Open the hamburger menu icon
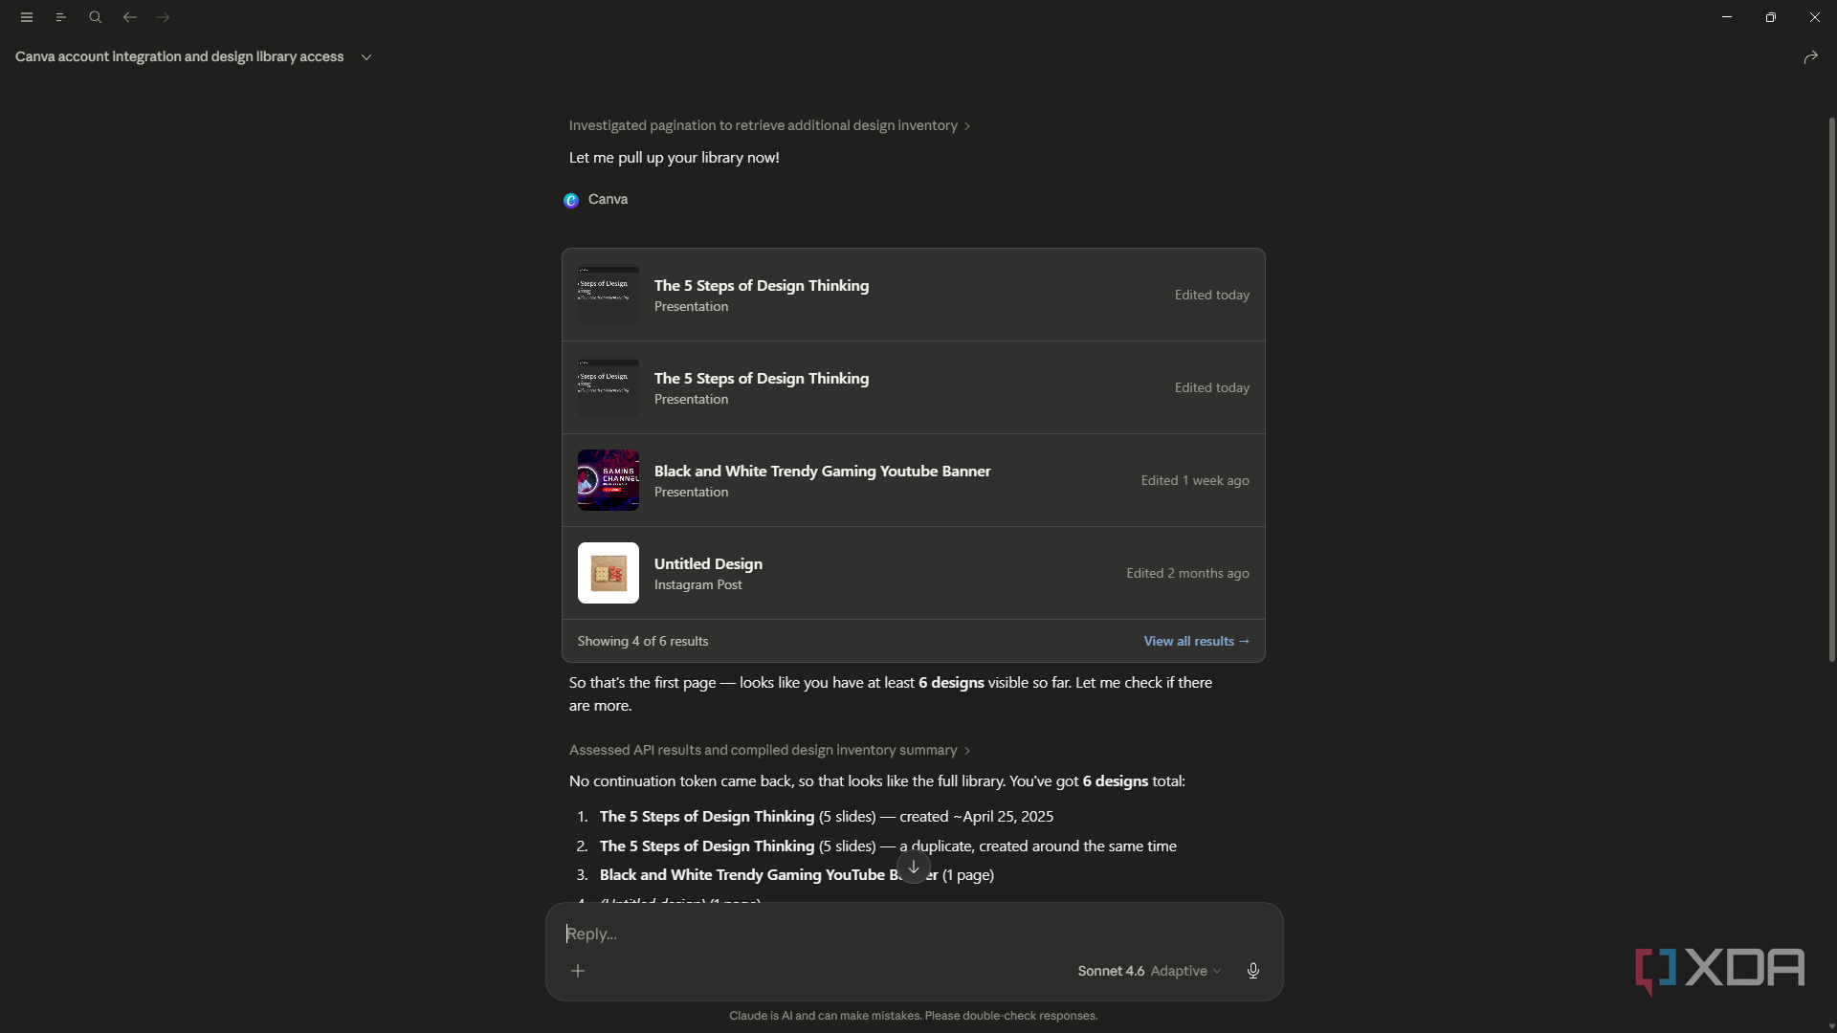 pyautogui.click(x=27, y=17)
